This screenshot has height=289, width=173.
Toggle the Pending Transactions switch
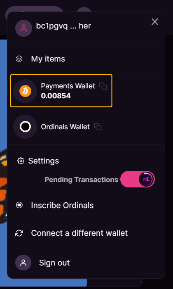coord(138,179)
